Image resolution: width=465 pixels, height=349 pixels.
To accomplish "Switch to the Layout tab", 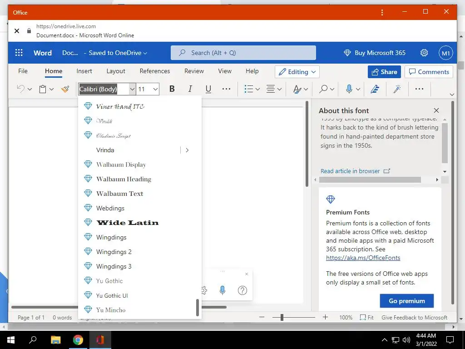I will click(116, 71).
